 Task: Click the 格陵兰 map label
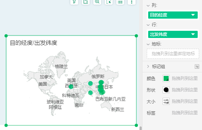[61, 67]
